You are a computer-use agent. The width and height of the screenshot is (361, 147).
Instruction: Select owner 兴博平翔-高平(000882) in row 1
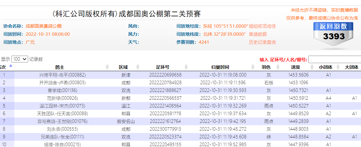point(62,75)
